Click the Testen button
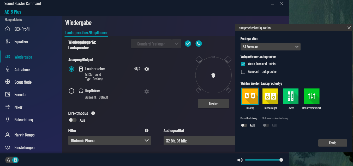353x166 pixels. pyautogui.click(x=214, y=104)
